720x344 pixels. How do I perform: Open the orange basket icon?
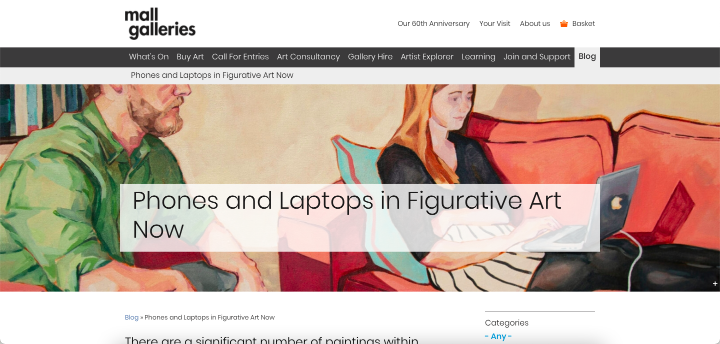[x=564, y=23]
